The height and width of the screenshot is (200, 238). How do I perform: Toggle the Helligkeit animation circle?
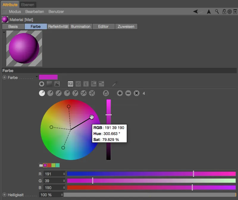[x=4, y=195]
